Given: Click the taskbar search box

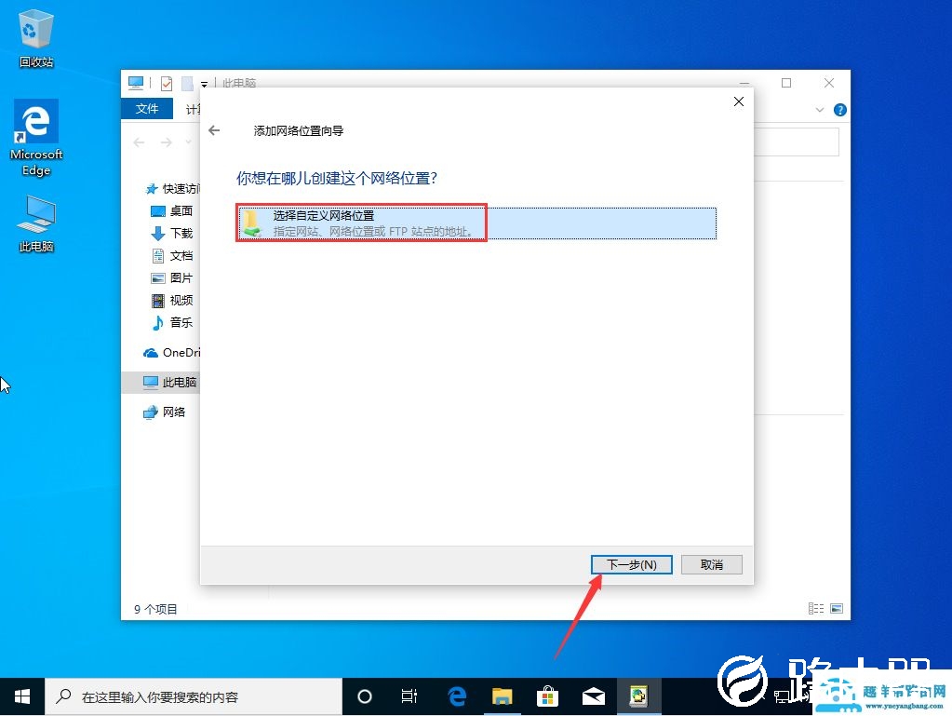Looking at the screenshot, I should [194, 696].
